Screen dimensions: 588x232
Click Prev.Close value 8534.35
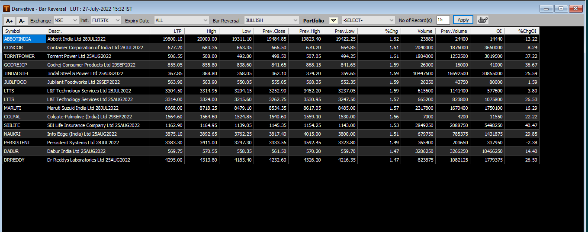point(271,108)
